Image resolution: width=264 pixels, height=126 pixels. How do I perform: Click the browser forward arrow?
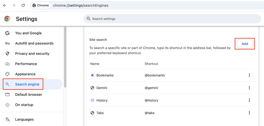(14, 5)
